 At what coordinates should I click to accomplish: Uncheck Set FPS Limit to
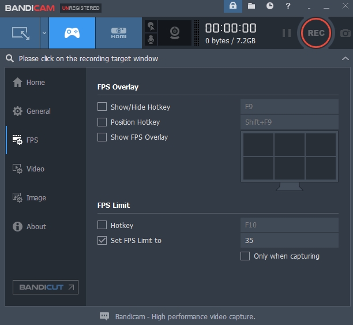pyautogui.click(x=102, y=241)
